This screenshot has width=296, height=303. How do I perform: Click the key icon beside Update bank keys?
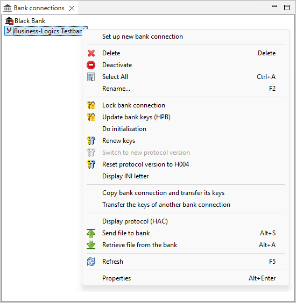(91, 117)
